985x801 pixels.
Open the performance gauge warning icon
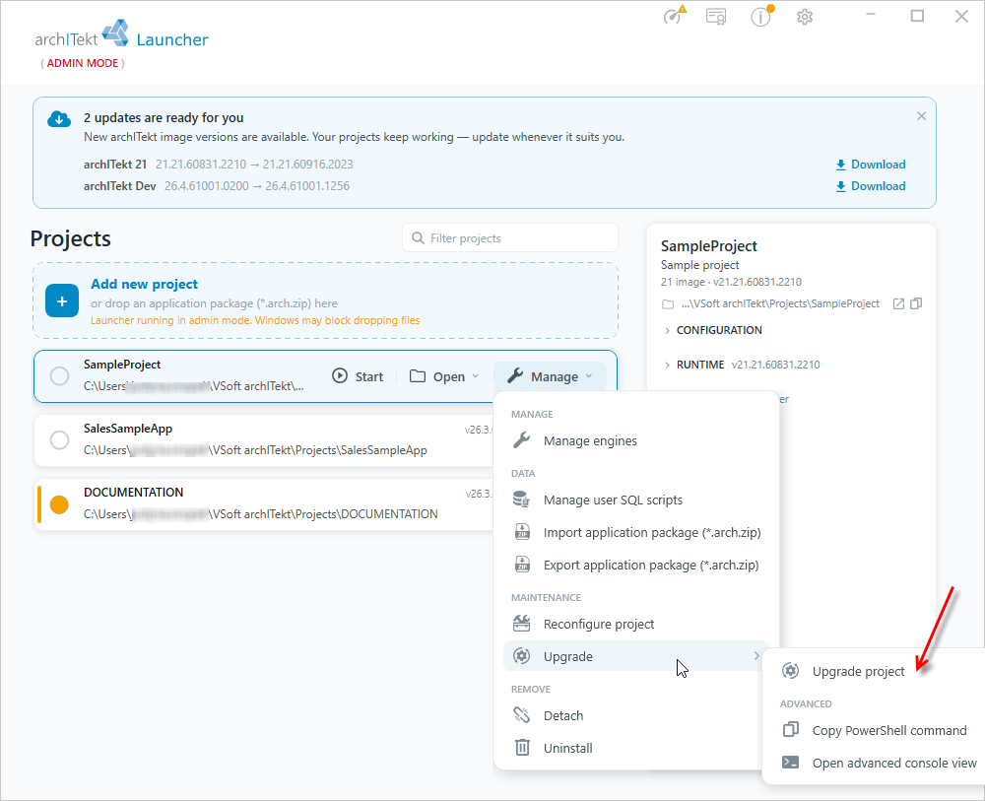point(675,15)
